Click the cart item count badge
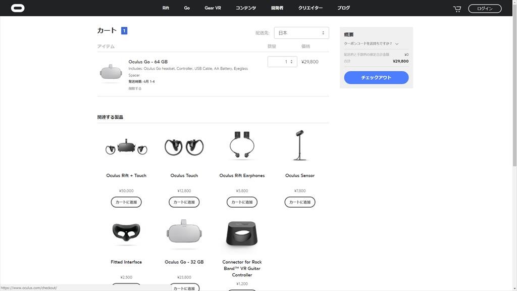Screen dimensions: 517x291 point(124,31)
